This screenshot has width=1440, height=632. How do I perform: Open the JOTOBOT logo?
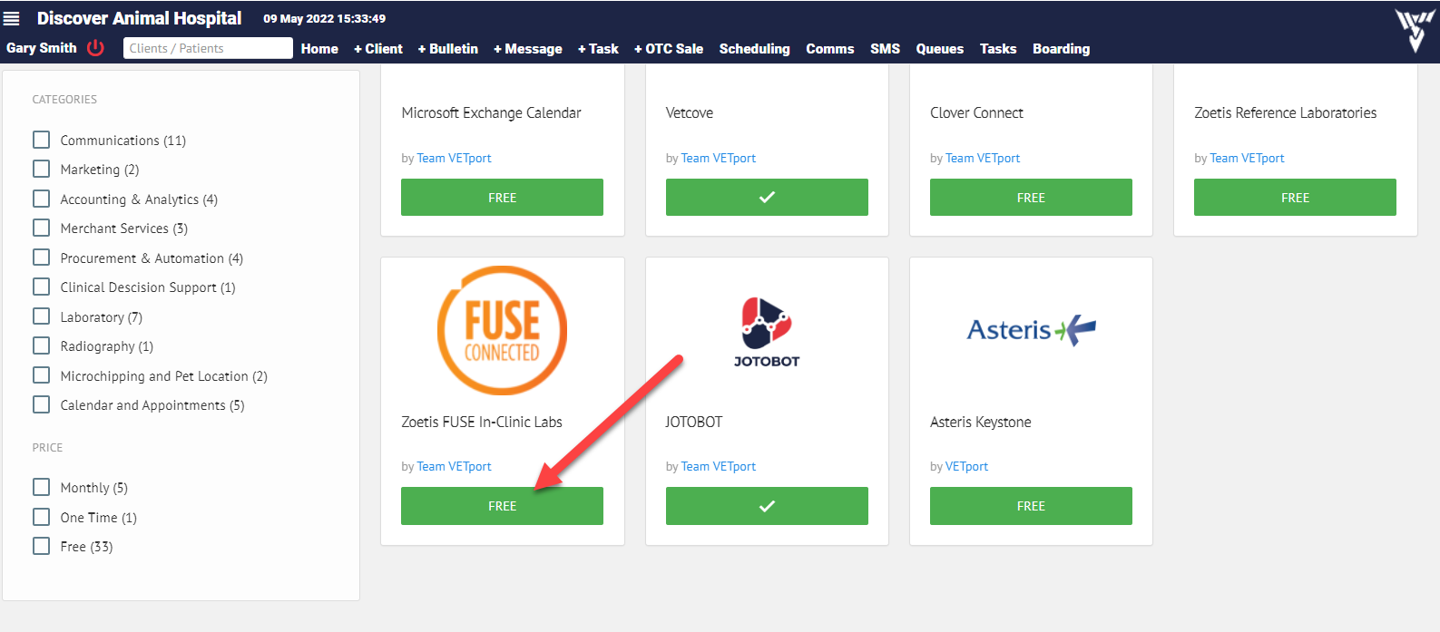pos(767,332)
